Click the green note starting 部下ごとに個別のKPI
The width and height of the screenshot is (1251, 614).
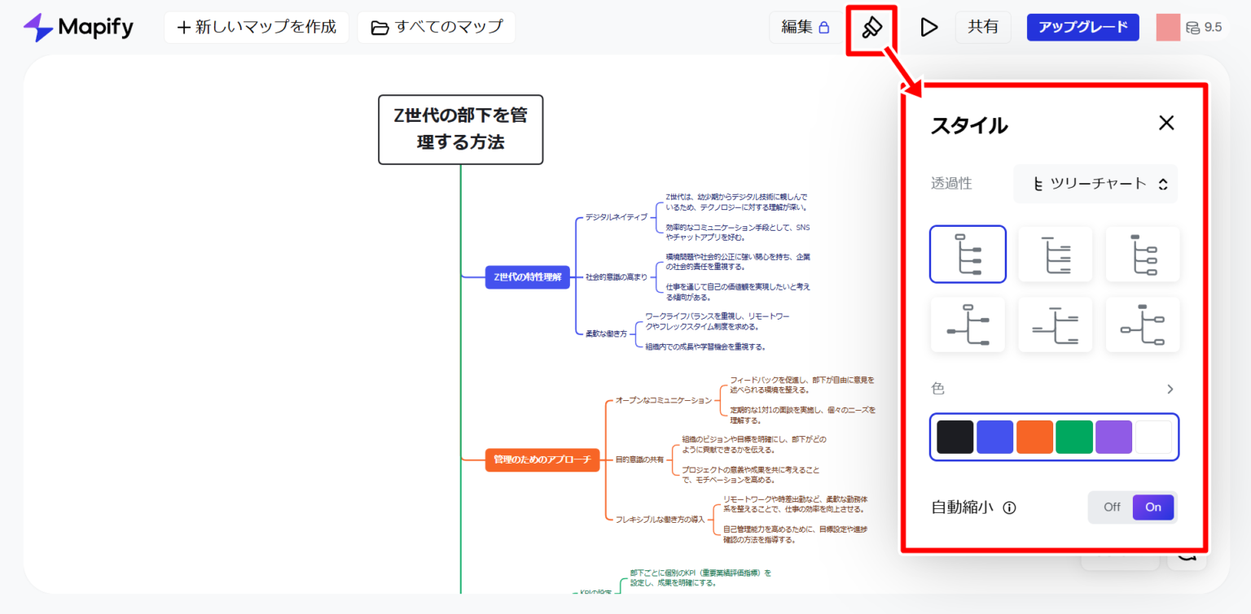pyautogui.click(x=700, y=577)
